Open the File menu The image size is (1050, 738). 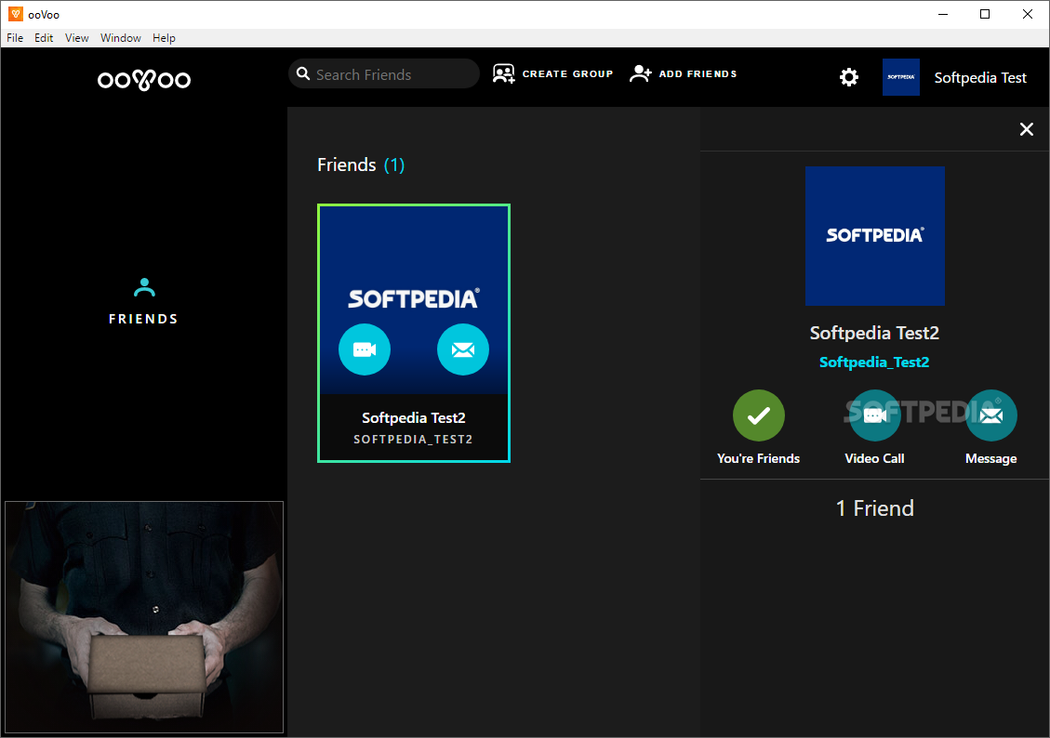pos(15,38)
